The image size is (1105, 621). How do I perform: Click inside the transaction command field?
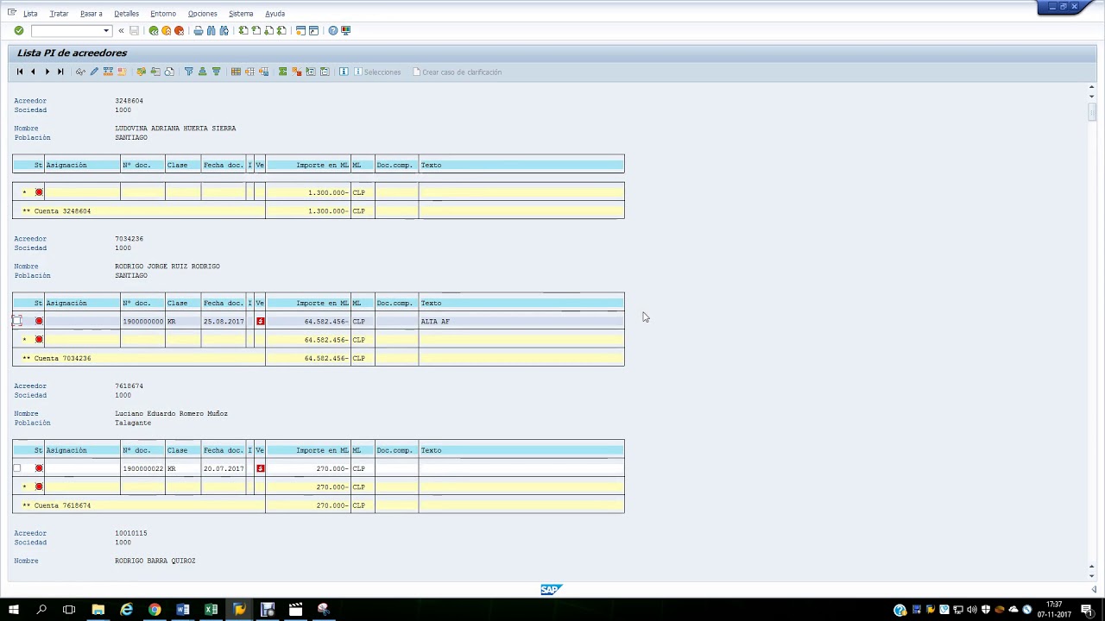[66, 31]
